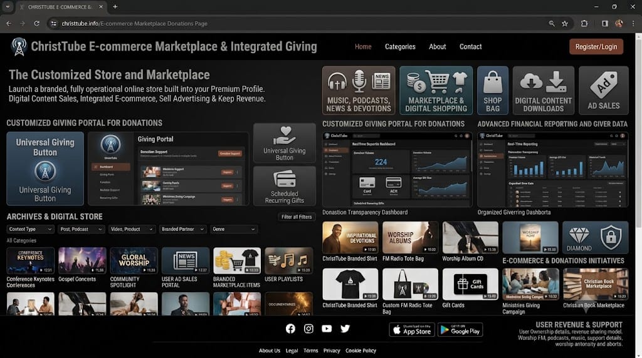Open the Chrome profile avatar
Image resolution: width=642 pixels, height=358 pixels.
coord(619,24)
